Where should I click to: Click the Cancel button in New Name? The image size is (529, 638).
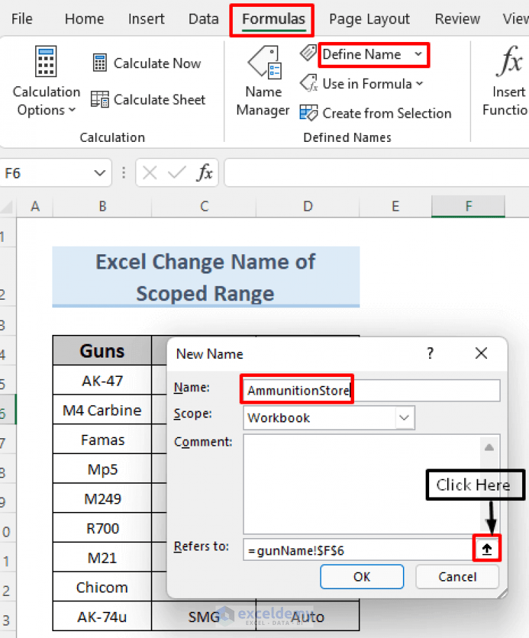(457, 577)
